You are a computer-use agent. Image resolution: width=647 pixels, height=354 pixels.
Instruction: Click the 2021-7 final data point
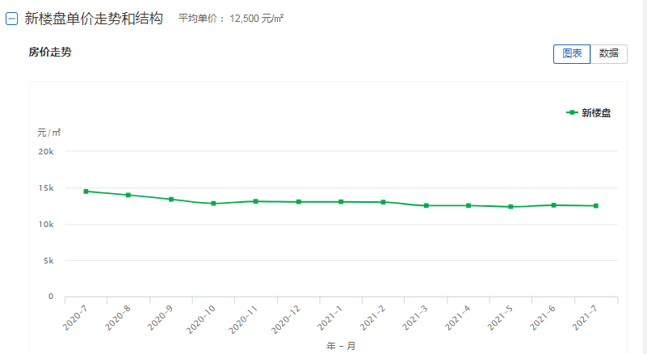coord(596,206)
